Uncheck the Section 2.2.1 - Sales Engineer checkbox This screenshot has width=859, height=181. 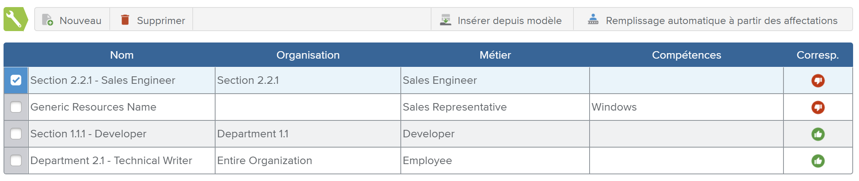pyautogui.click(x=16, y=80)
